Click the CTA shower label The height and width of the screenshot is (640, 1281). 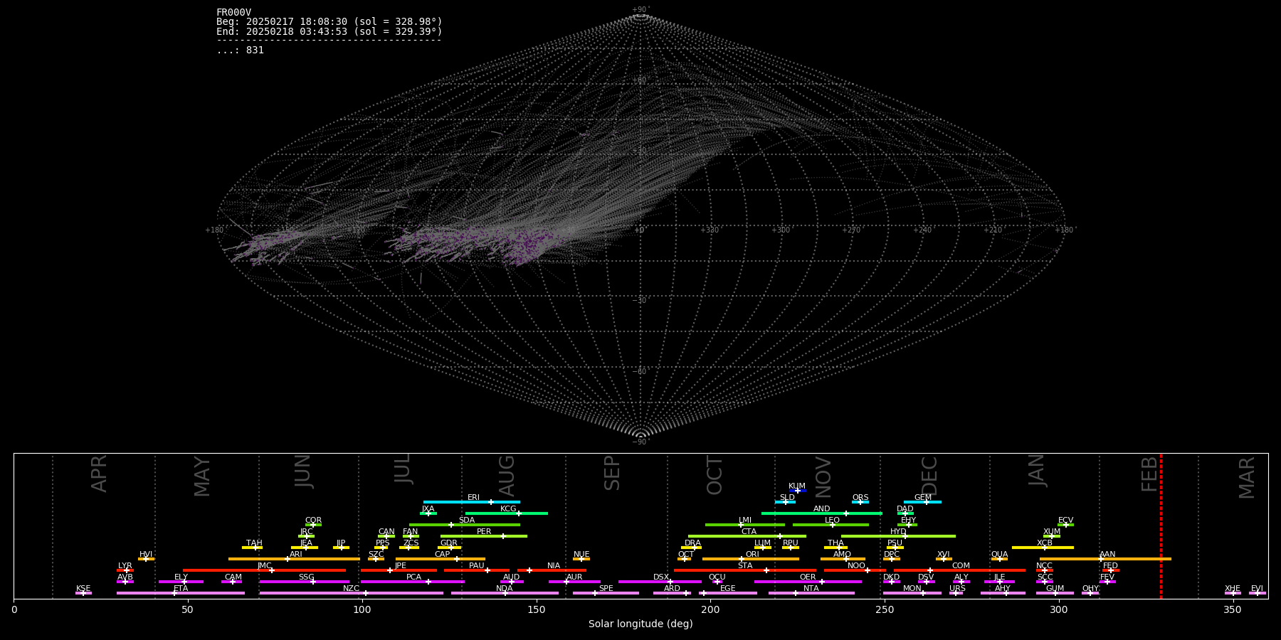(x=749, y=531)
